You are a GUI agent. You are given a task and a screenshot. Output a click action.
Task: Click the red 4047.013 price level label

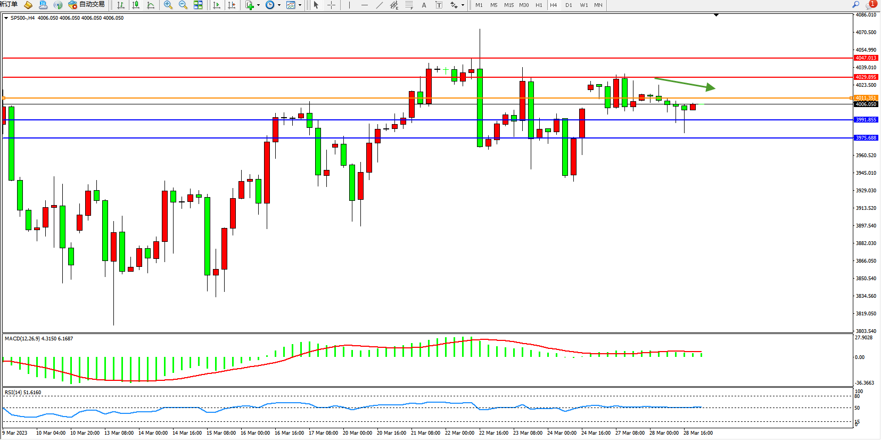point(866,58)
